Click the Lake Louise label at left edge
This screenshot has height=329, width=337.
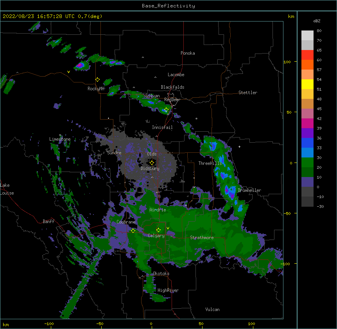(7, 189)
